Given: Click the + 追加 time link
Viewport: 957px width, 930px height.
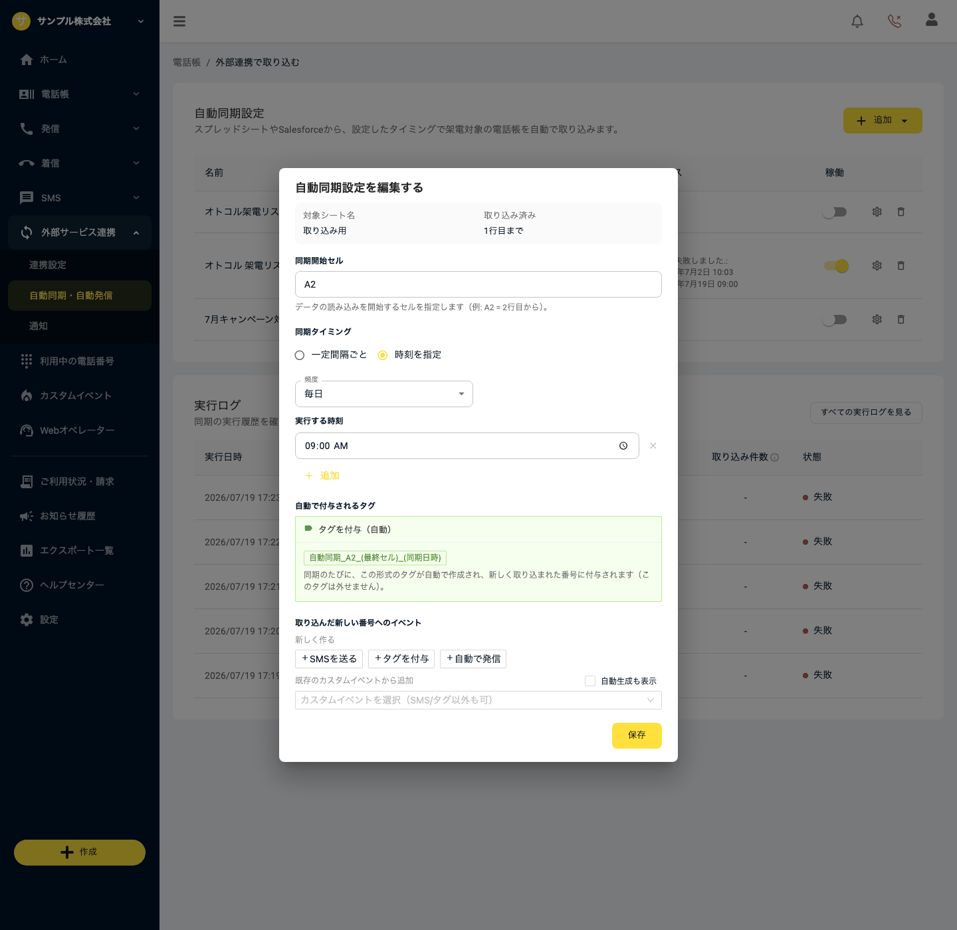Looking at the screenshot, I should (x=322, y=476).
